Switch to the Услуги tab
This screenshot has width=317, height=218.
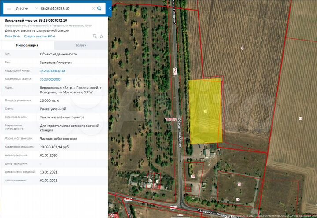(x=81, y=45)
